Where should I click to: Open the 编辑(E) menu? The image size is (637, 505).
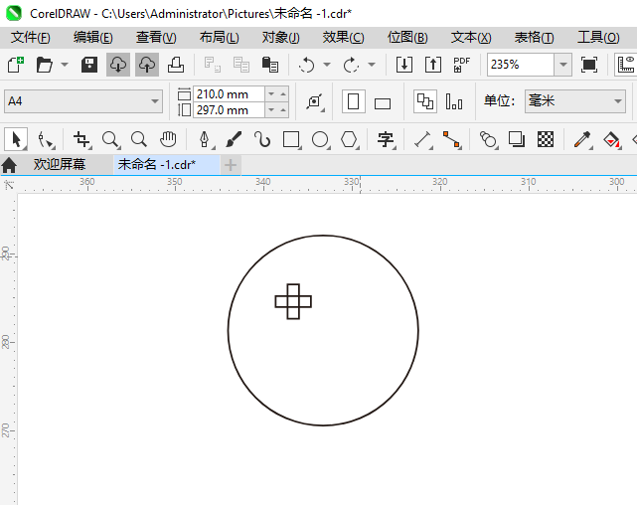point(93,38)
